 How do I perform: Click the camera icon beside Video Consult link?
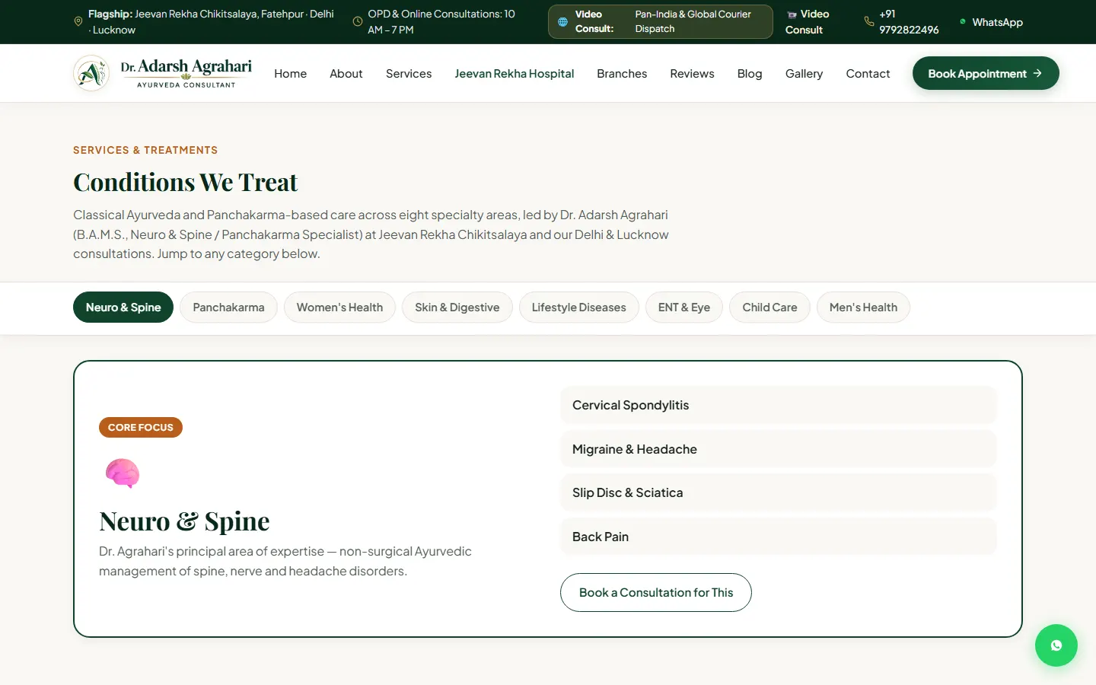792,14
